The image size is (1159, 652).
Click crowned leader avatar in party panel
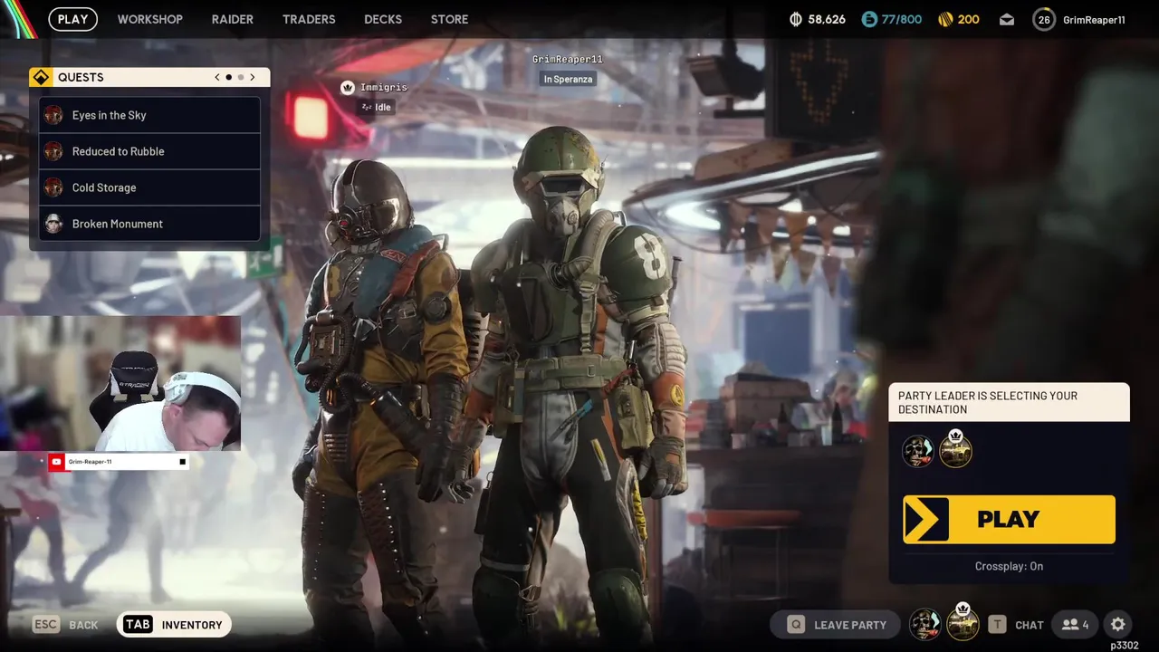[955, 449]
